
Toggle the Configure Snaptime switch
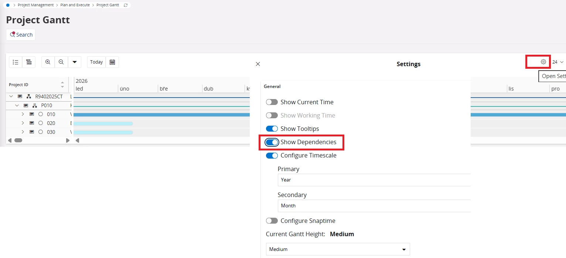pos(272,221)
